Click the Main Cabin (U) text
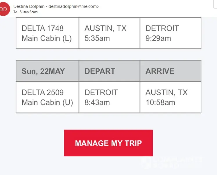This screenshot has height=175, width=217. pyautogui.click(x=47, y=102)
